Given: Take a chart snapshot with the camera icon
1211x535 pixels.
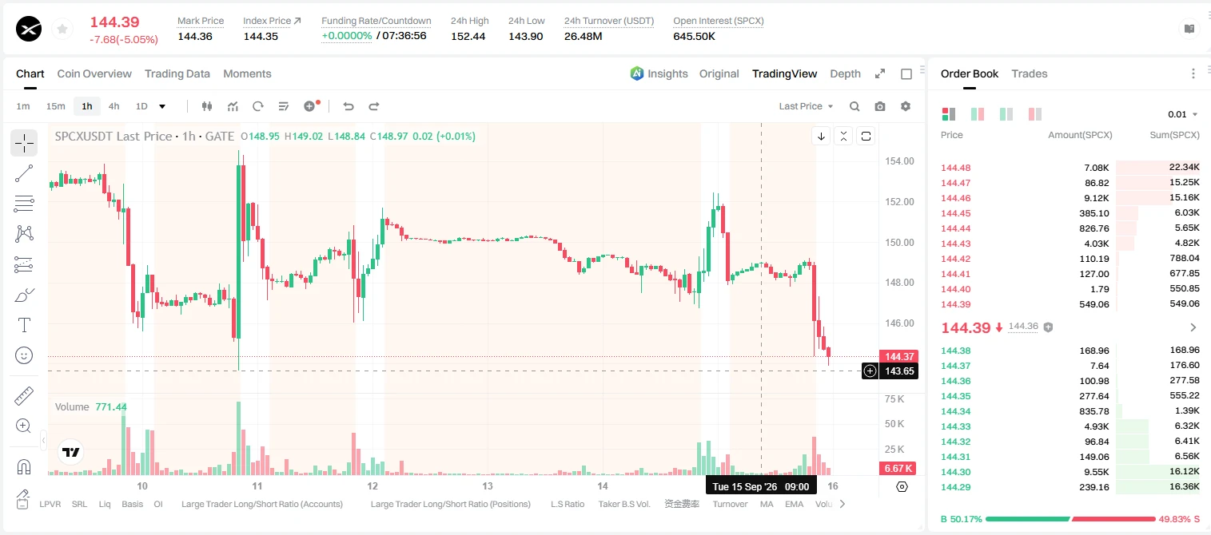Looking at the screenshot, I should point(880,106).
